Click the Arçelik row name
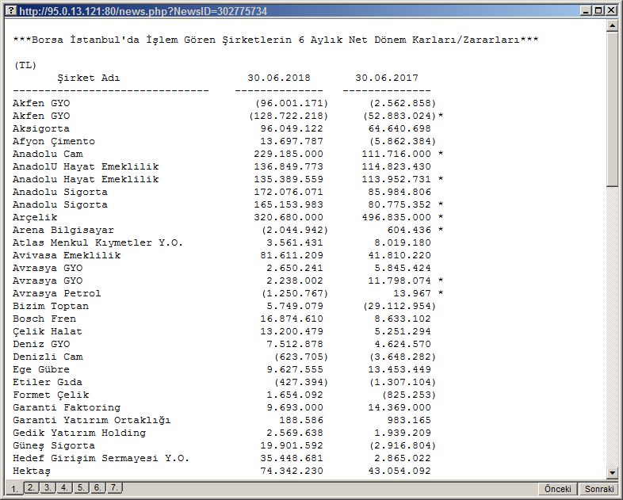Image resolution: width=623 pixels, height=500 pixels. click(35, 218)
